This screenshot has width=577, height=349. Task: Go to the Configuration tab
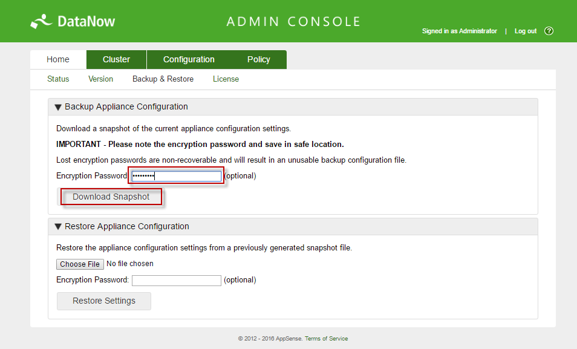pos(189,59)
